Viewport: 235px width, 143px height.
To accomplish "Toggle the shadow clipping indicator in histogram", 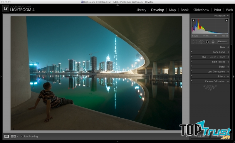I will pyautogui.click(x=193, y=20).
